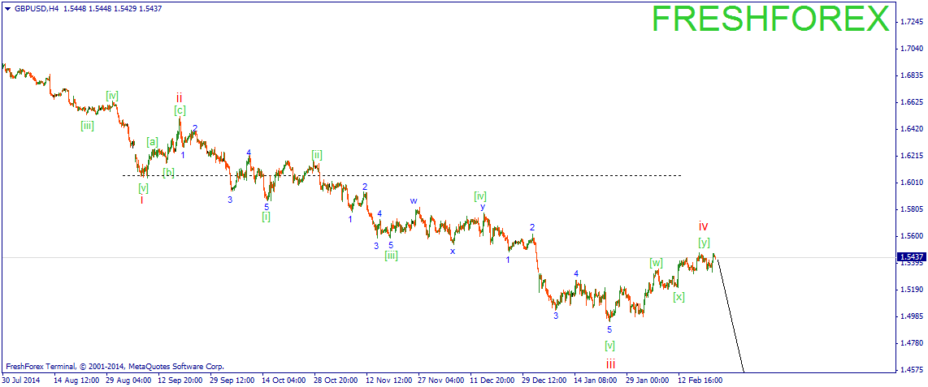The height and width of the screenshot is (387, 928).
Task: Select the black projected downward forecast line
Action: coord(729,316)
